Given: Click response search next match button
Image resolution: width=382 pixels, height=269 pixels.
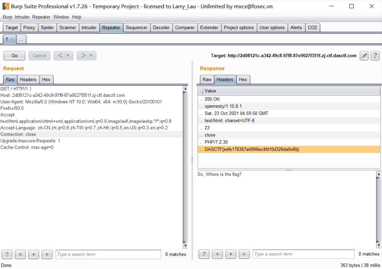Looking at the screenshot, I should [x=244, y=254].
